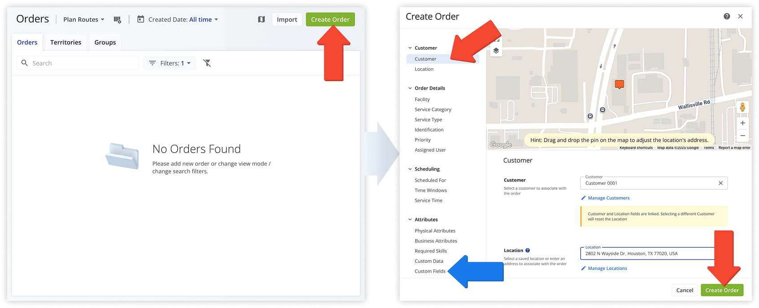Screen dimensions: 759x308
Task: Click the pencil icon beside Manage Locations
Action: tap(583, 268)
